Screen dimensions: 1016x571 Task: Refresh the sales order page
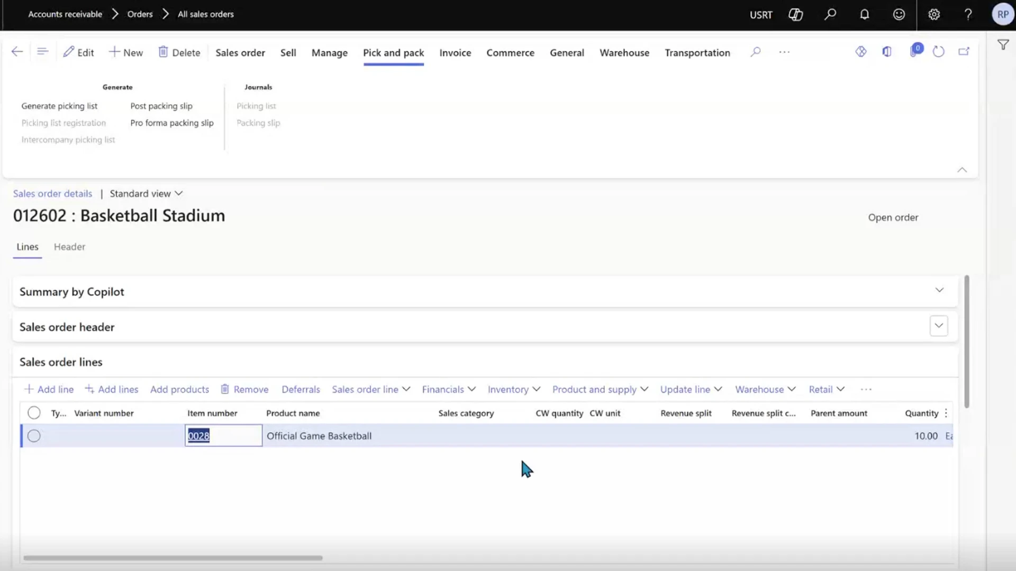938,52
